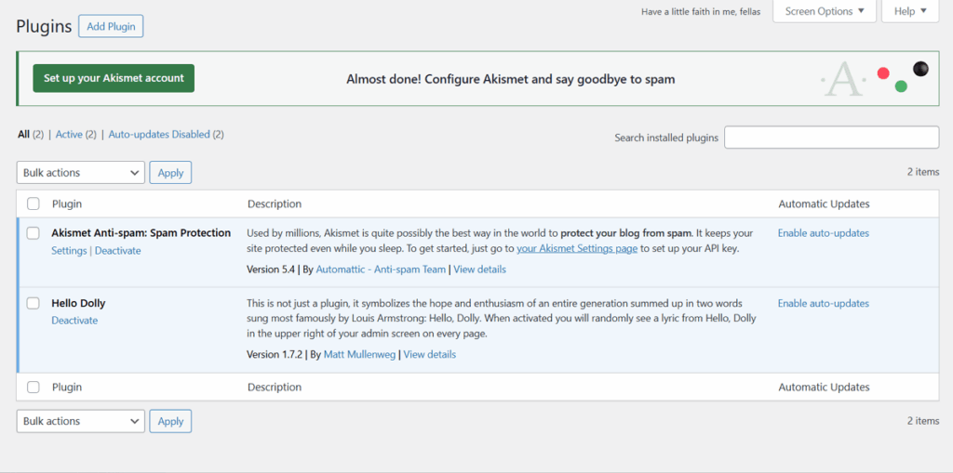The image size is (953, 473).
Task: Open Akismet plugin Settings link
Action: [69, 251]
